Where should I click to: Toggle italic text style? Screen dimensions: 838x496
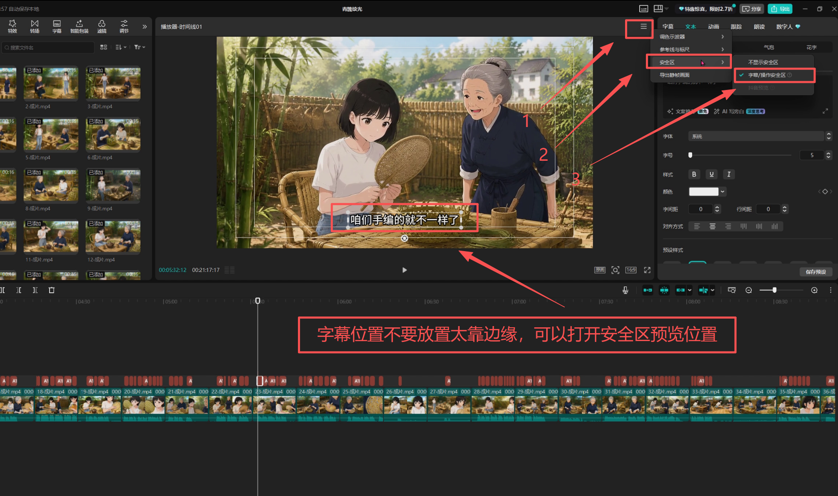[x=729, y=174]
